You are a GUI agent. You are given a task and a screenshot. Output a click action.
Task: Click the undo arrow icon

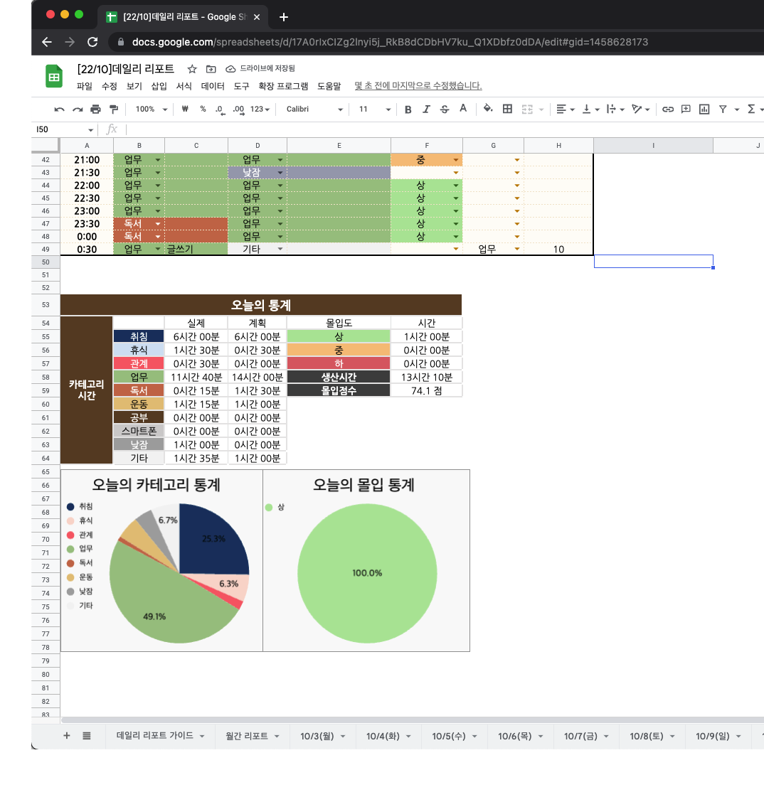(59, 109)
